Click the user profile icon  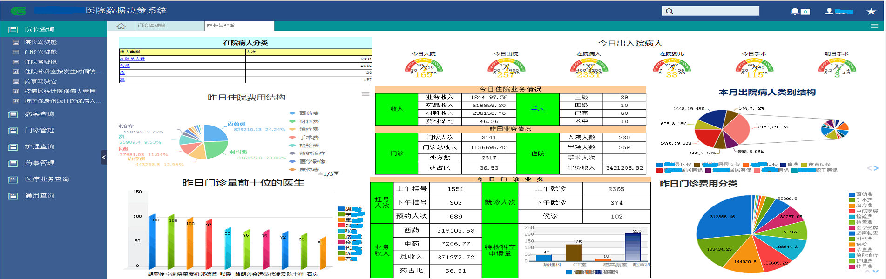tap(829, 11)
